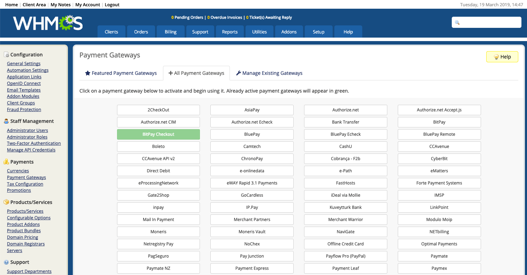Click the Help lightbulb button
The width and height of the screenshot is (527, 275).
click(x=502, y=57)
